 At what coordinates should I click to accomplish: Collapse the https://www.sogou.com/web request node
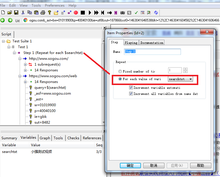click(x=20, y=76)
